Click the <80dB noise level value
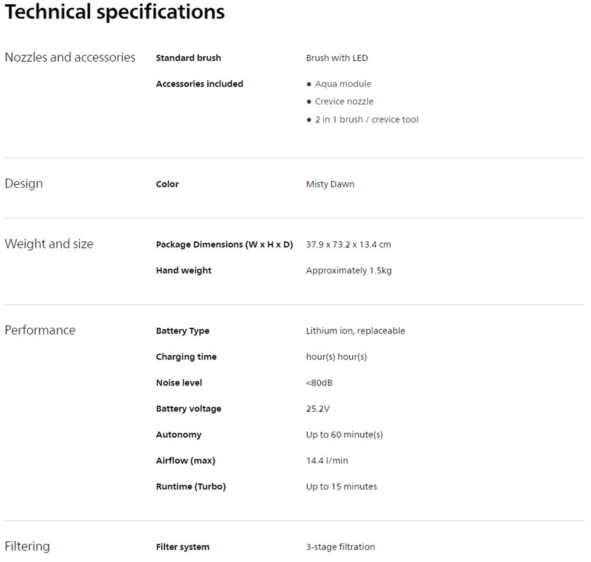This screenshot has height=562, width=591. [319, 383]
